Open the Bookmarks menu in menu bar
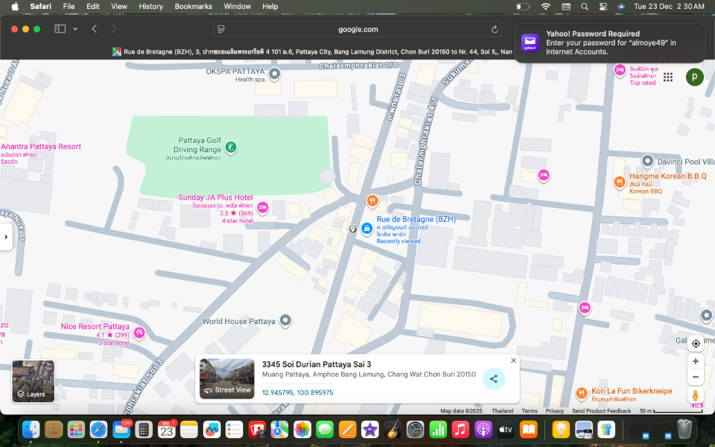 click(x=193, y=6)
